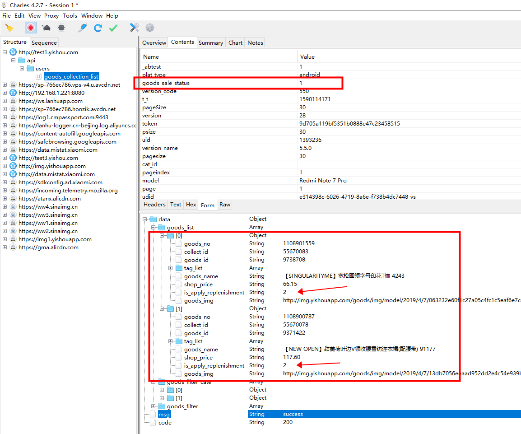Image resolution: width=521 pixels, height=434 pixels.
Task: Expand the https://ws.lanhuapp.com host
Action: pos(5,101)
